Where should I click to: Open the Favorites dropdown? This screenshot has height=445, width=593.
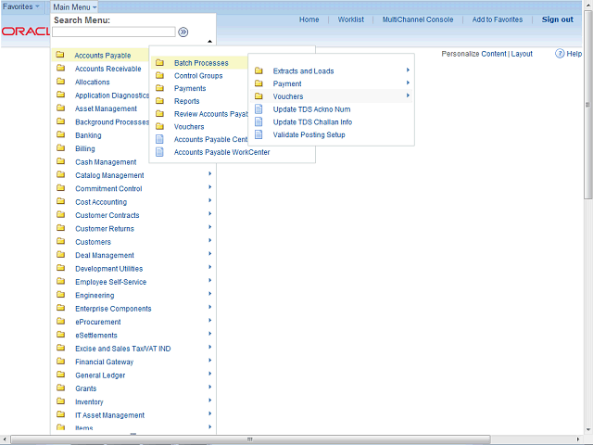click(21, 6)
